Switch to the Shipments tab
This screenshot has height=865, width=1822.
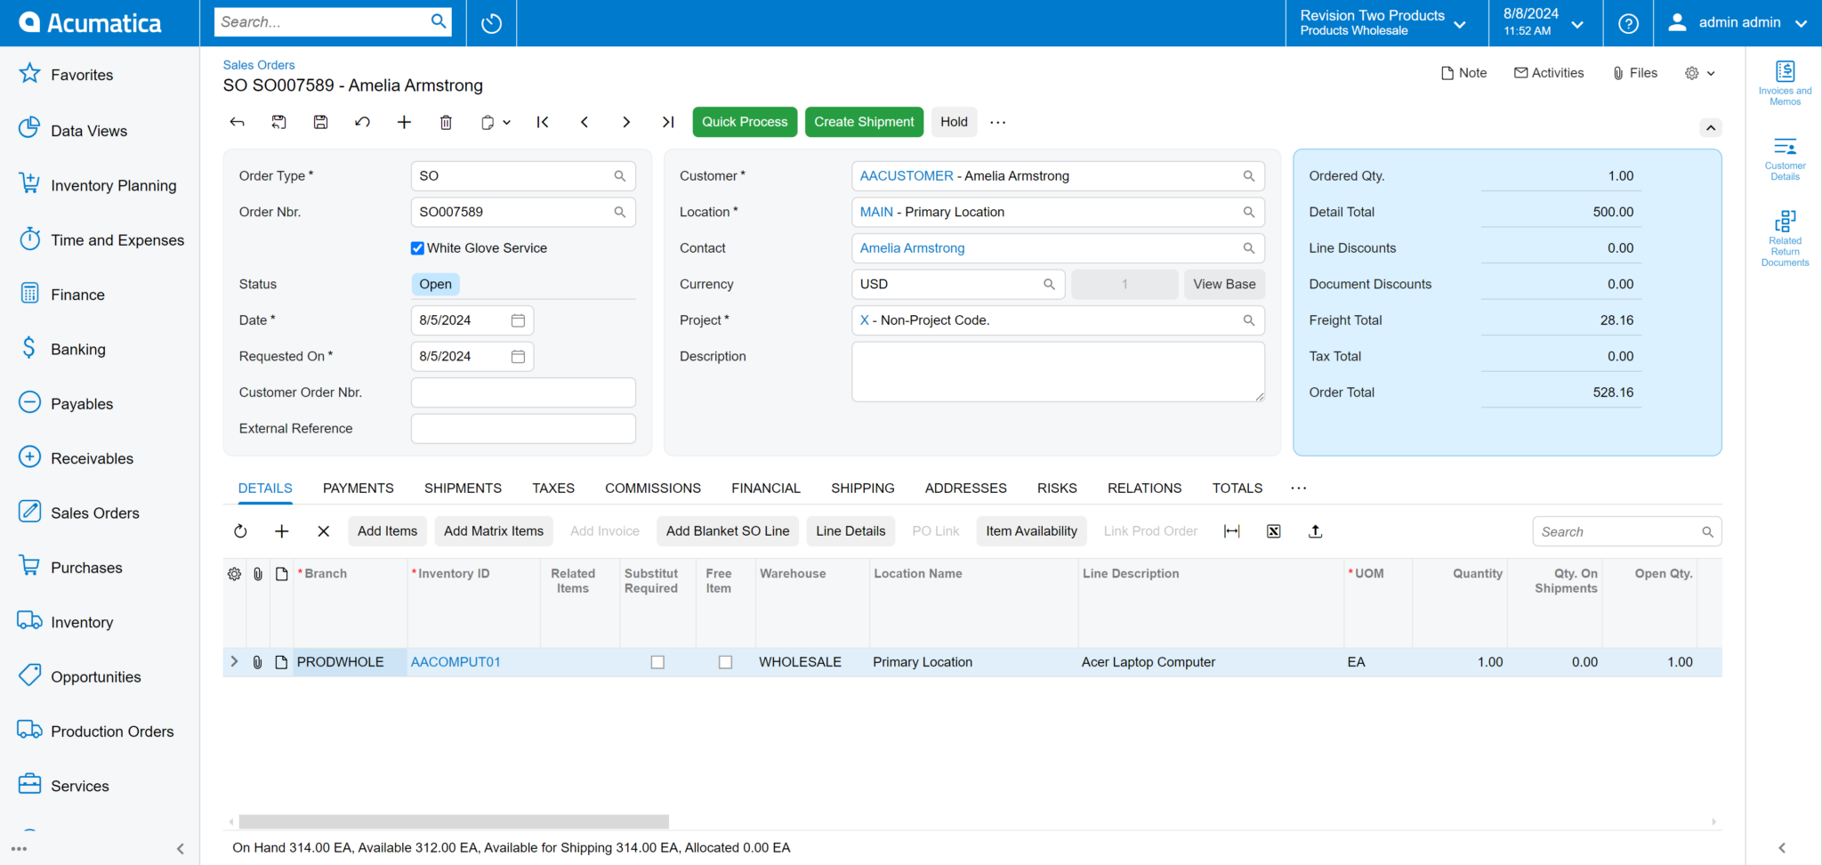click(463, 488)
